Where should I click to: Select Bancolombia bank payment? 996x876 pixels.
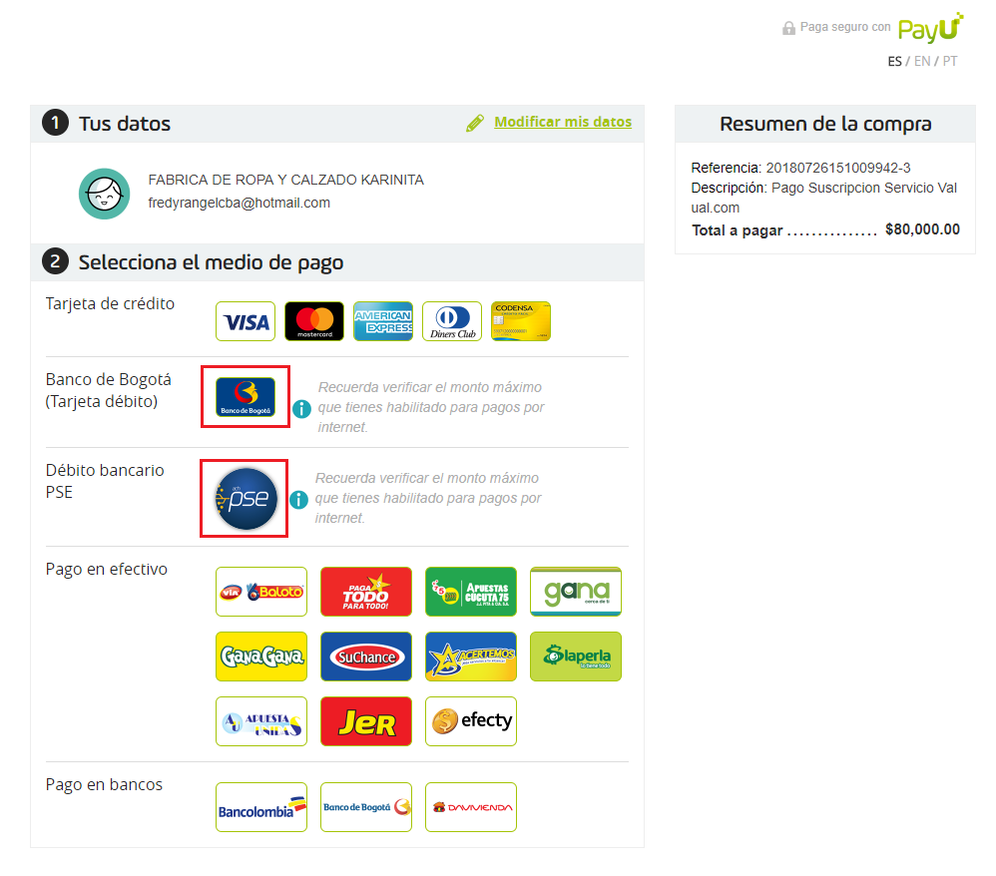click(x=261, y=807)
